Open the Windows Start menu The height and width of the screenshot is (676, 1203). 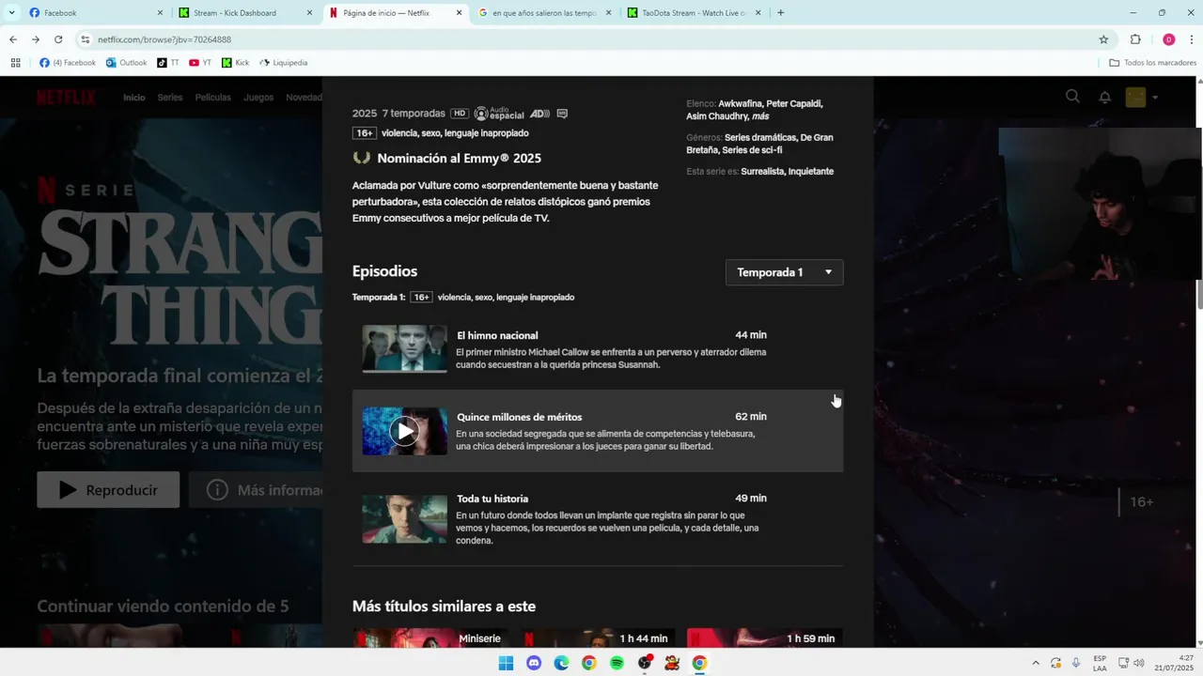click(x=506, y=663)
